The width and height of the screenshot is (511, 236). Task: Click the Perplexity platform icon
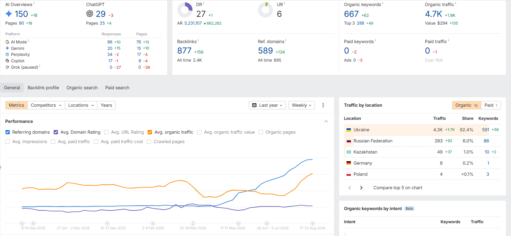pyautogui.click(x=7, y=55)
